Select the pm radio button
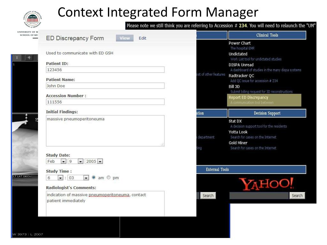The image size is (327, 245). click(109, 177)
